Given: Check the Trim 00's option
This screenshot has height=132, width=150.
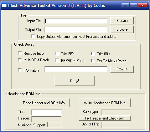Looking at the screenshot, I should click(x=93, y=54).
